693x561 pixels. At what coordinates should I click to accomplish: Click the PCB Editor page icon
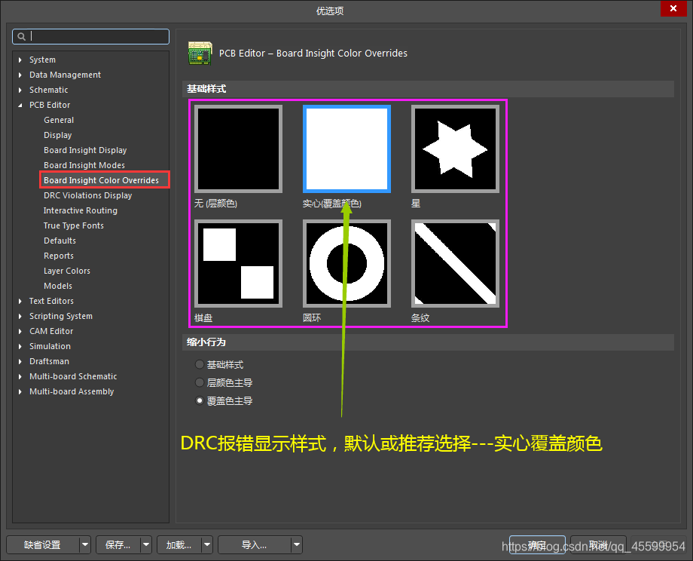click(200, 53)
